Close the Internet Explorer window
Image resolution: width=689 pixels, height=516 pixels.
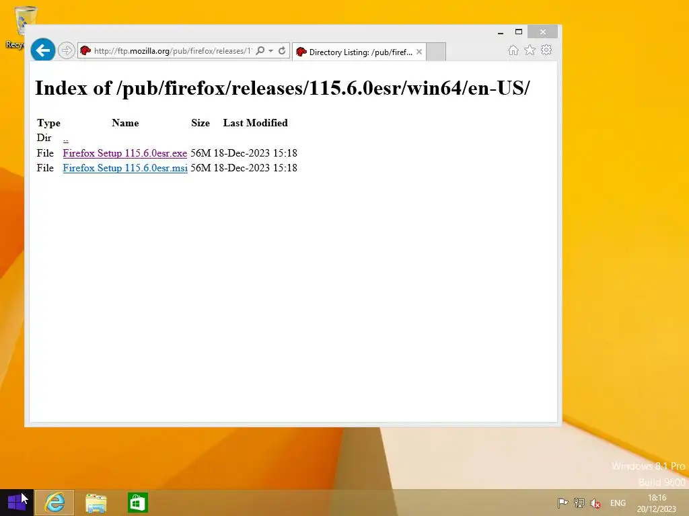point(543,32)
